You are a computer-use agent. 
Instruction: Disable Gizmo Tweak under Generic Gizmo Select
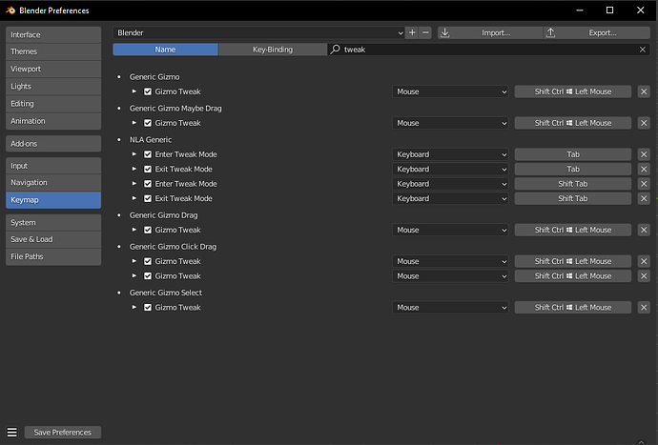[x=148, y=308]
